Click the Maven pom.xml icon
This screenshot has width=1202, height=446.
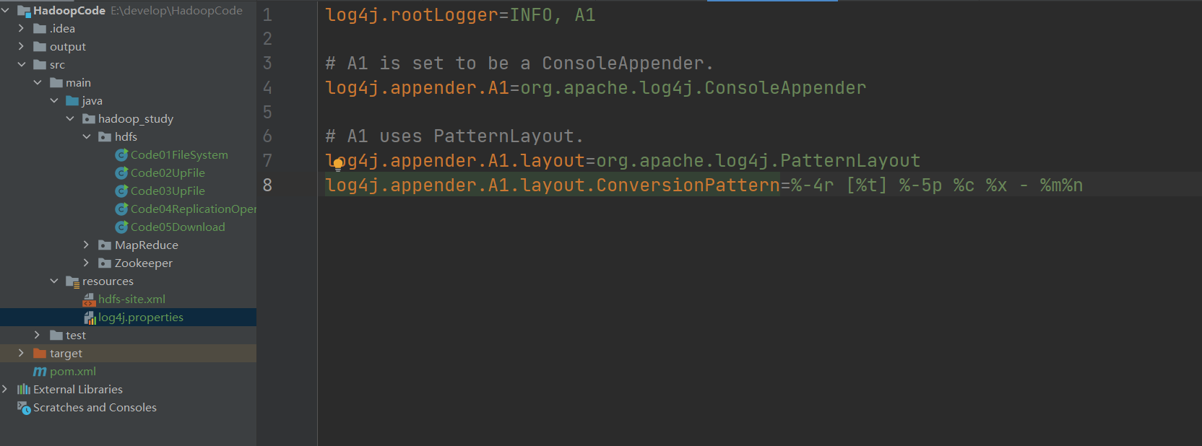[40, 372]
